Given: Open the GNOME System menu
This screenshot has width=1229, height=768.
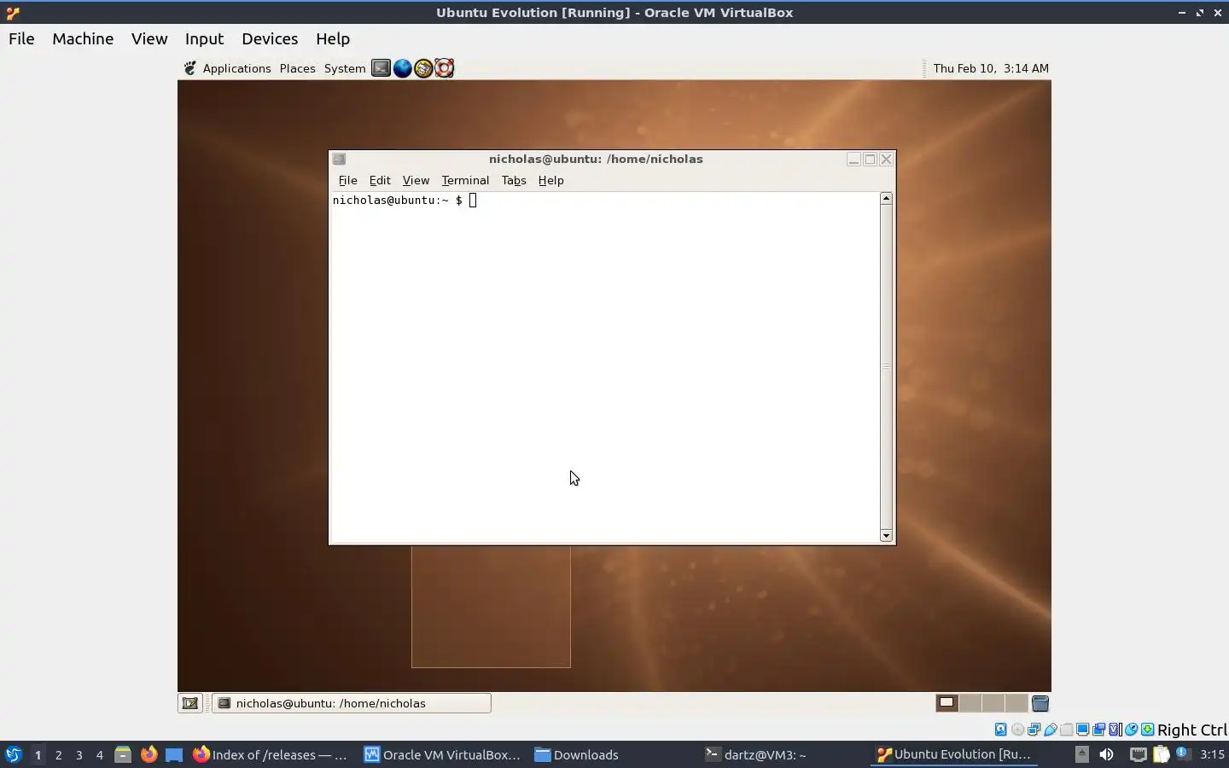Looking at the screenshot, I should coord(345,68).
